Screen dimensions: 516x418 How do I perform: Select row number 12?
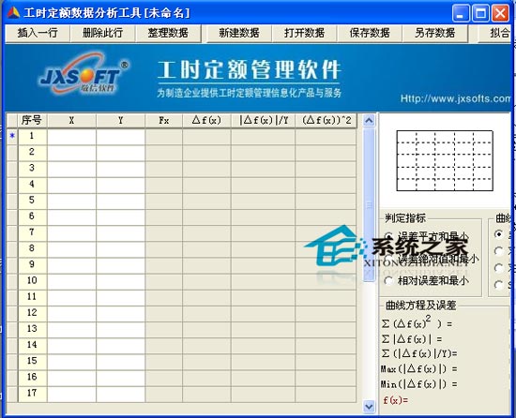32,313
